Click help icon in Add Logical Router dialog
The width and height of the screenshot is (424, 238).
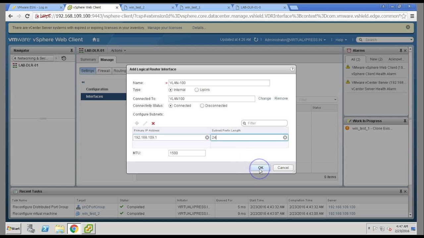pos(292,69)
